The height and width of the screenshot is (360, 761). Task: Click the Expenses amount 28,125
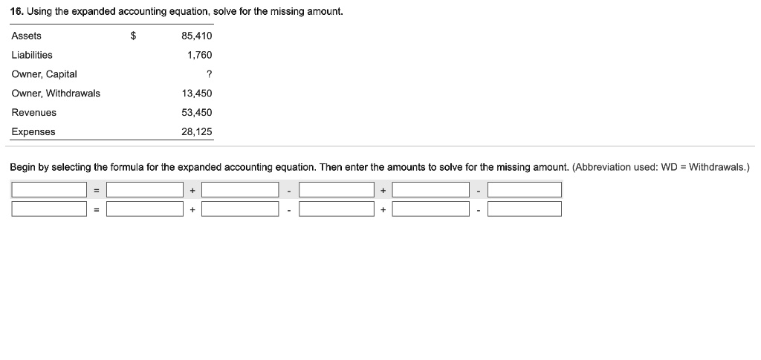(196, 132)
